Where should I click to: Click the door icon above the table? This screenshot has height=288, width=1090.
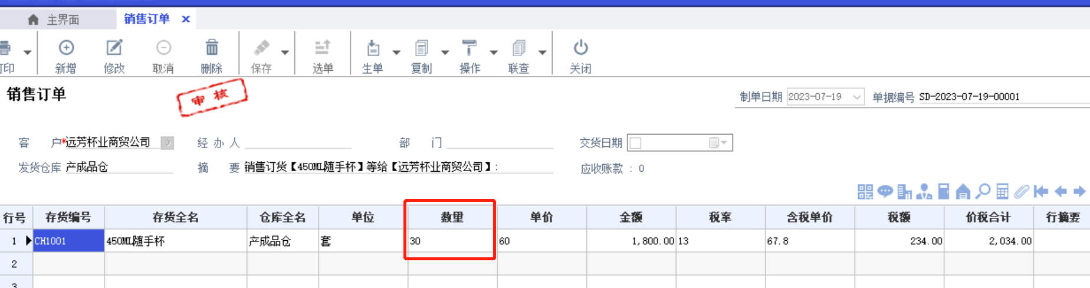[944, 192]
